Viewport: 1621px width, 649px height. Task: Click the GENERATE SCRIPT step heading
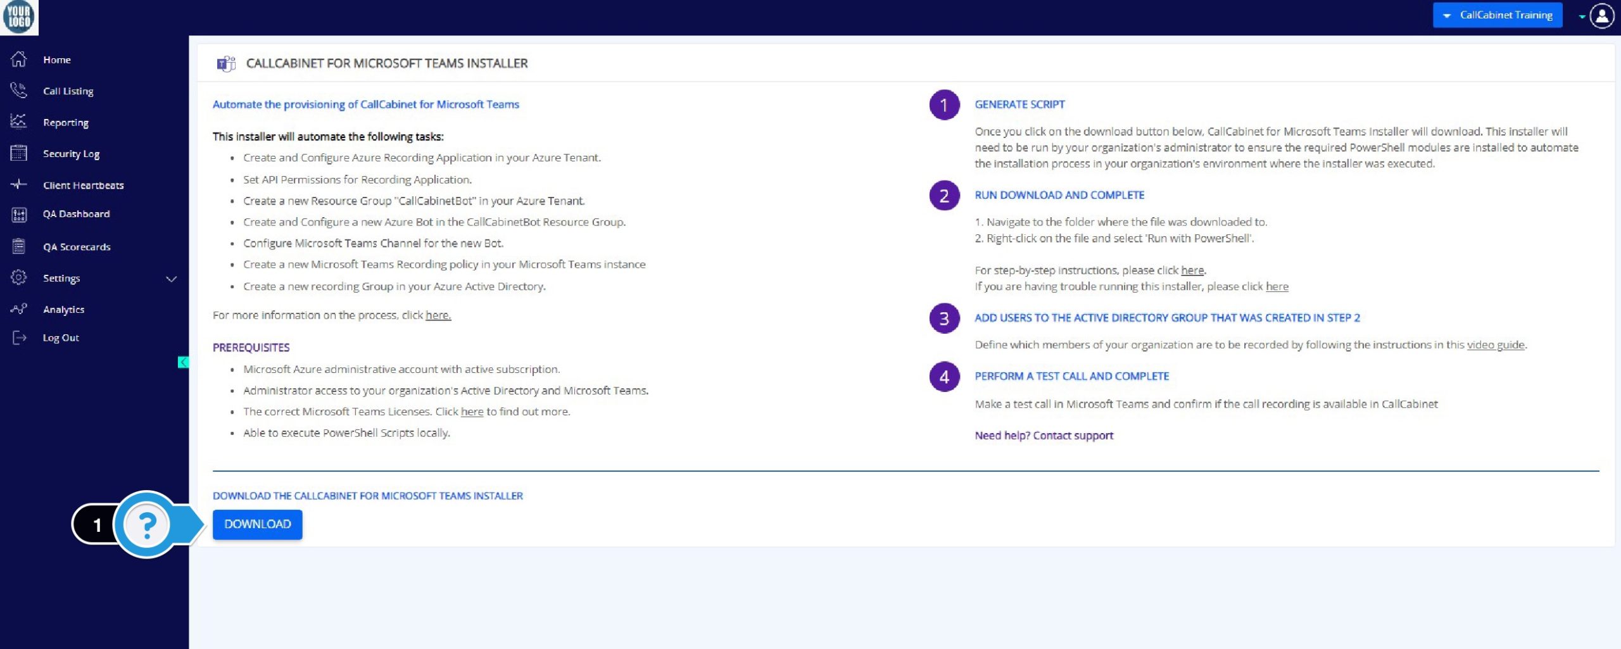pyautogui.click(x=1019, y=104)
